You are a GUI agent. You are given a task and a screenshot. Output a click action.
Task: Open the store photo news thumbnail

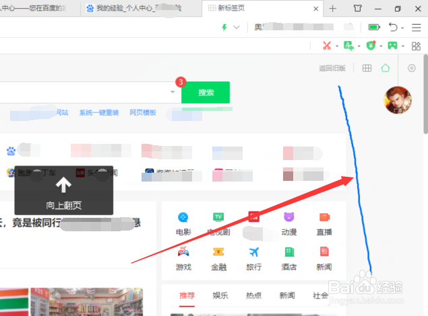tap(86, 302)
